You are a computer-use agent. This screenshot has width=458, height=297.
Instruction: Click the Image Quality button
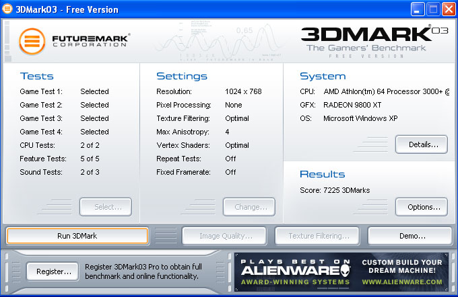(x=224, y=236)
